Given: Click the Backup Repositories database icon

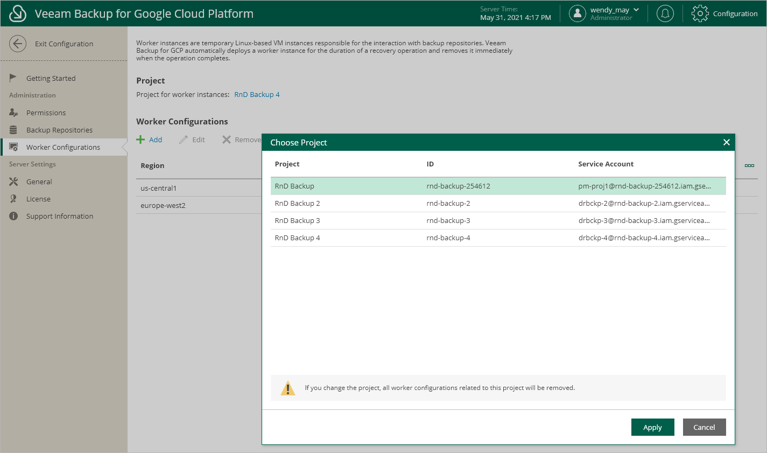Looking at the screenshot, I should click(13, 130).
